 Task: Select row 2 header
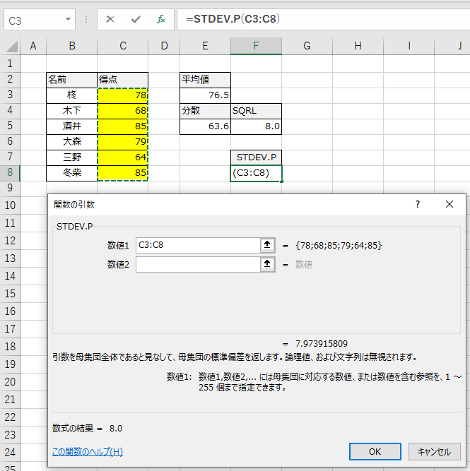click(10, 79)
